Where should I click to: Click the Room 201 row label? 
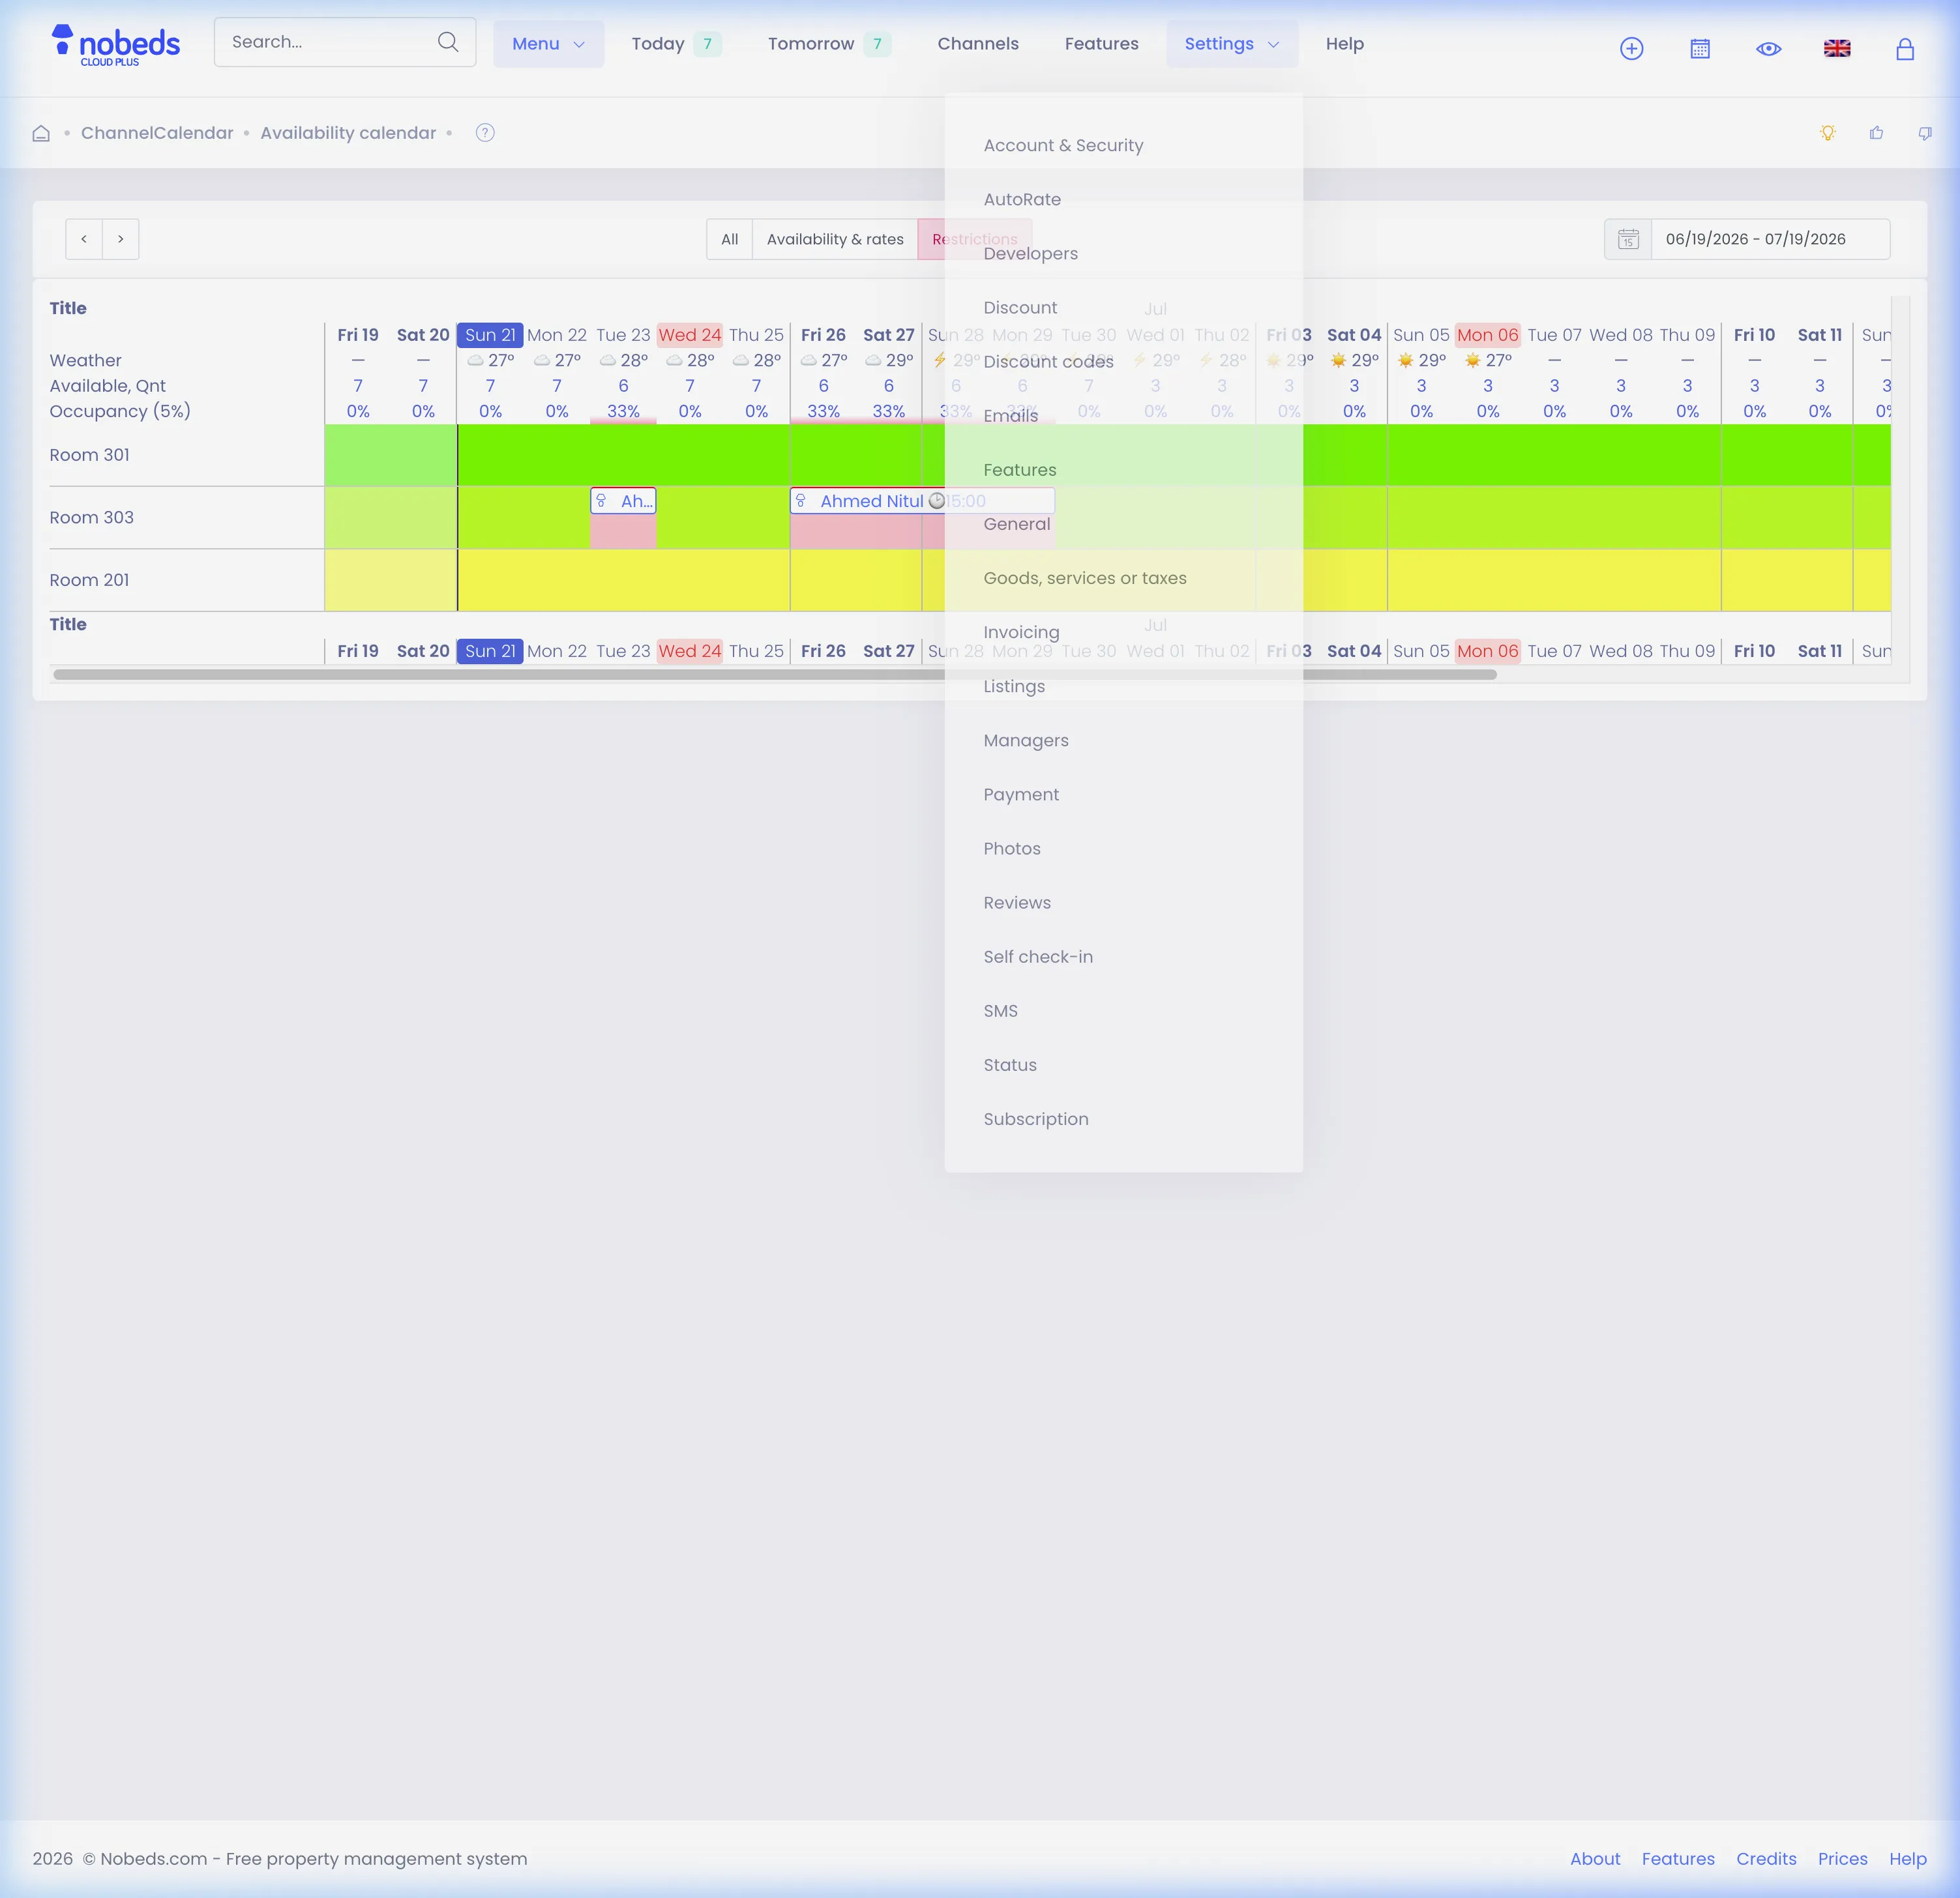click(x=89, y=579)
